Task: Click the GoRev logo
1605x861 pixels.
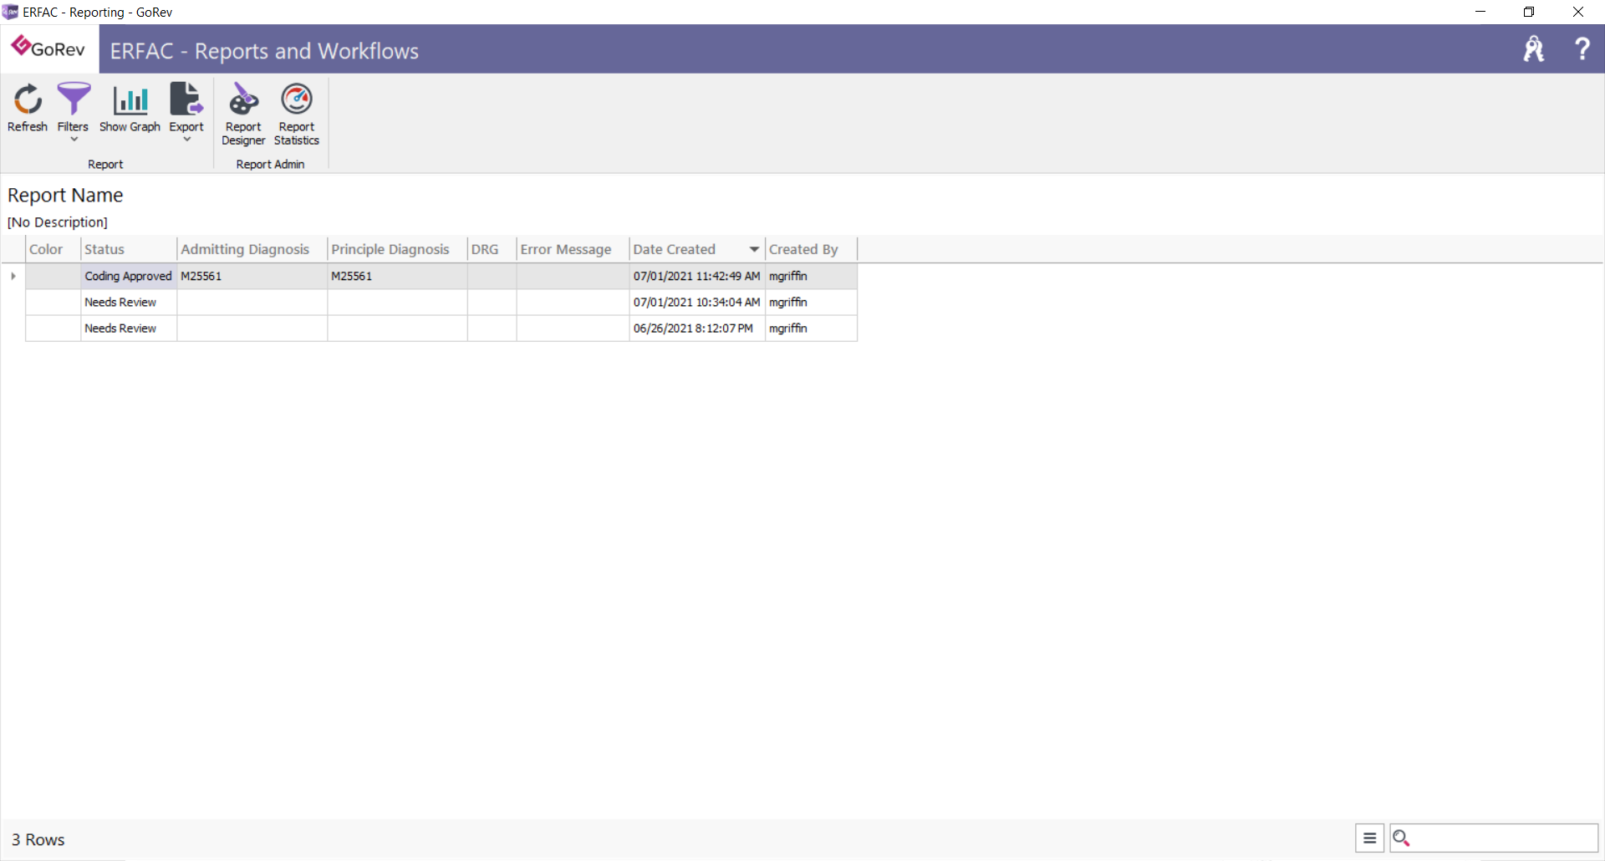Action: [x=49, y=48]
